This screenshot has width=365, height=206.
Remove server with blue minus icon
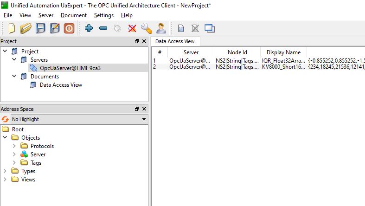coord(103,28)
